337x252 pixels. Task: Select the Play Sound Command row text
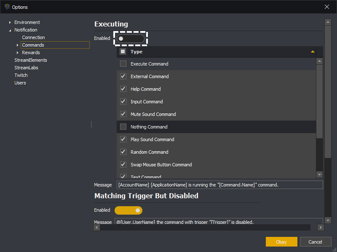(152, 139)
